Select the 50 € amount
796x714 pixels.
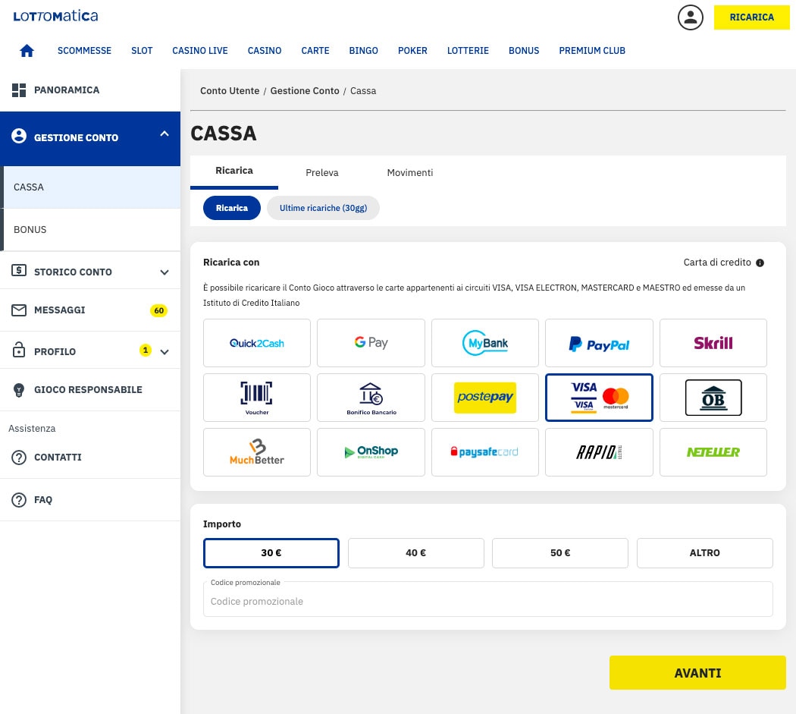click(x=560, y=553)
